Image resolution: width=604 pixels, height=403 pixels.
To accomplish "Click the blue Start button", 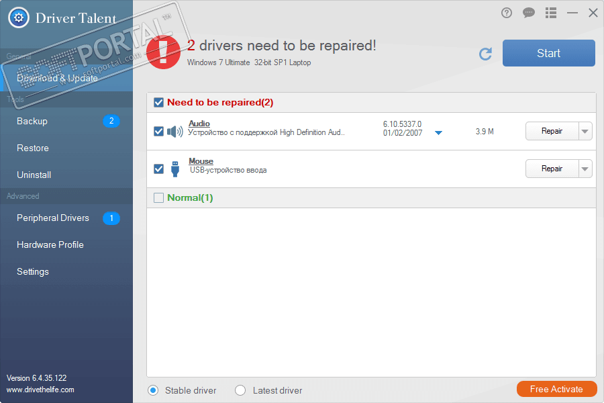I will tap(548, 53).
